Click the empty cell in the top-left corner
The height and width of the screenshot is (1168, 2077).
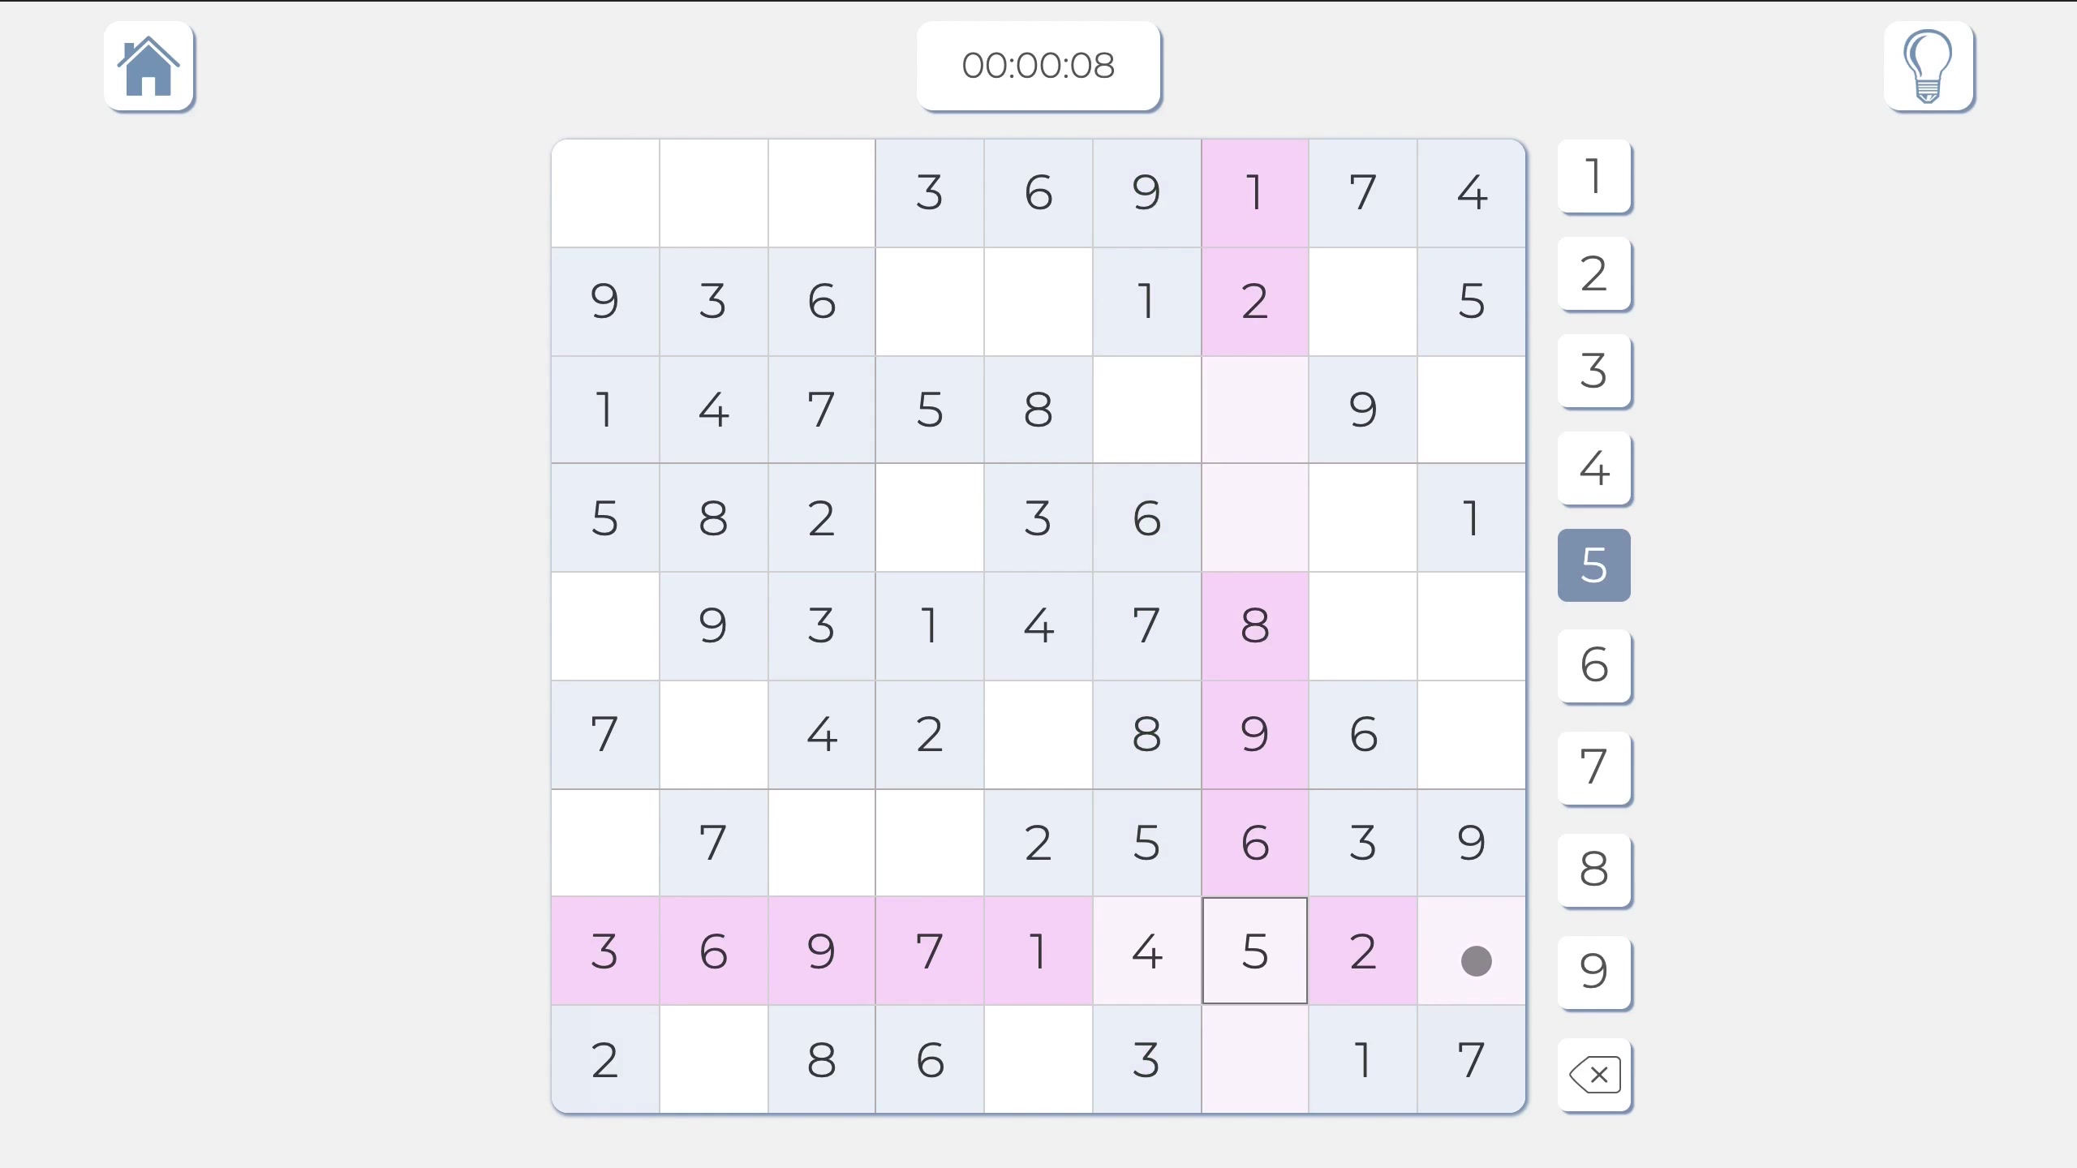(605, 192)
